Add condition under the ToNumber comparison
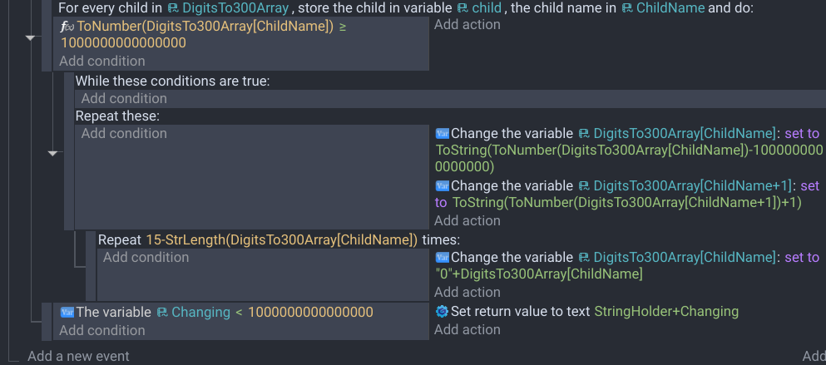This screenshot has width=826, height=365. pos(102,61)
